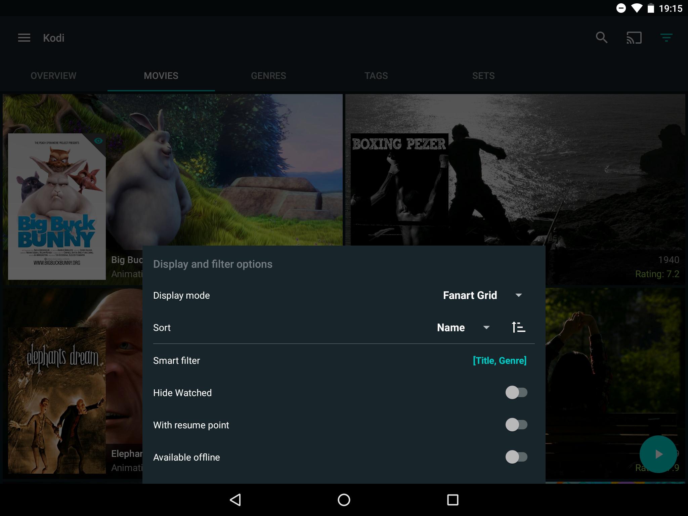Tap the do-not-disturb status icon

pyautogui.click(x=621, y=8)
